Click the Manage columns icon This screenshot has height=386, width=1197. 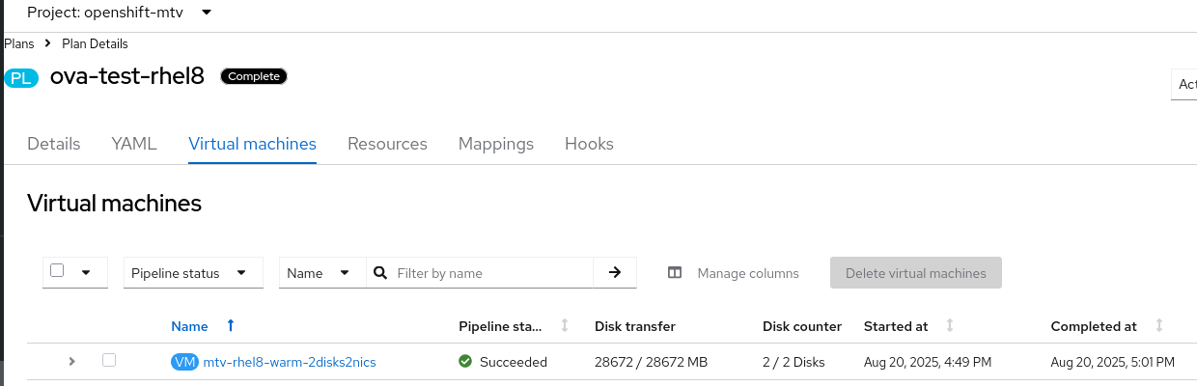tap(675, 273)
